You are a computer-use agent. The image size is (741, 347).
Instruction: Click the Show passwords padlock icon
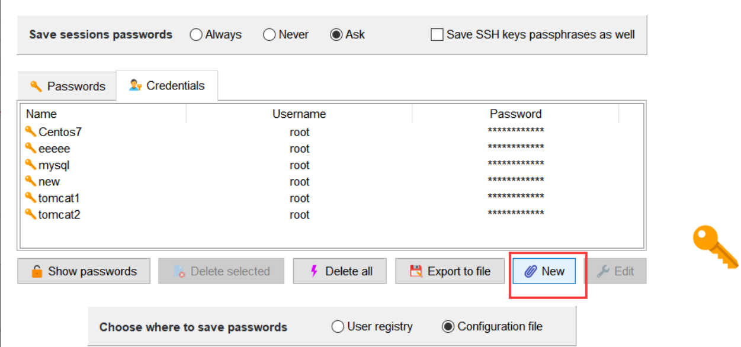point(37,272)
